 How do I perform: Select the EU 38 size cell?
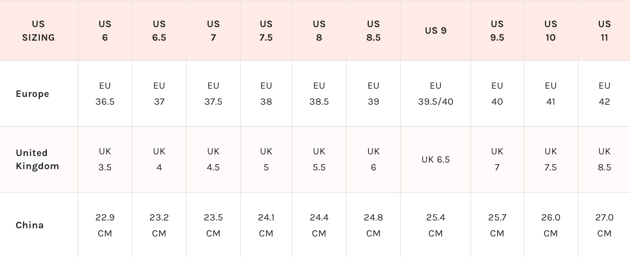coord(266,94)
